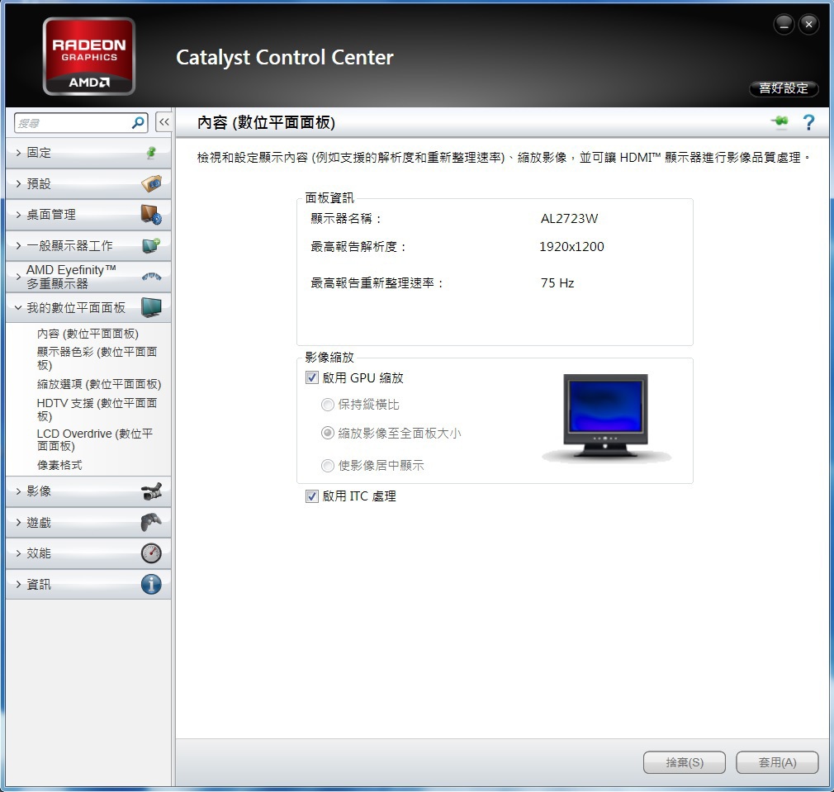Click the 桌面管理 desktop icon

[x=152, y=215]
